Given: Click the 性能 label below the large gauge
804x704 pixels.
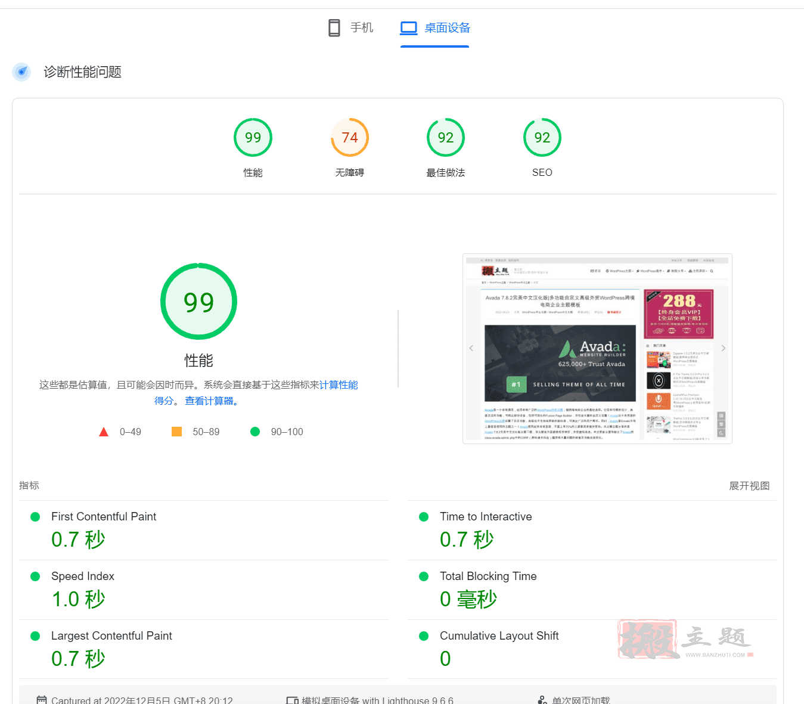Looking at the screenshot, I should point(198,361).
